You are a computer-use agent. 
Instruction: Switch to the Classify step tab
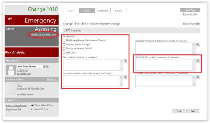click(x=71, y=11)
